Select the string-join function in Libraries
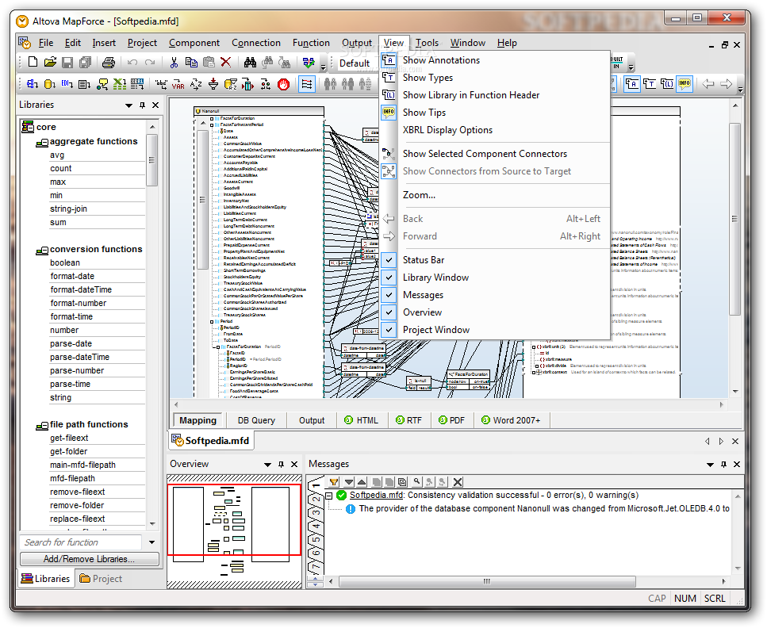The width and height of the screenshot is (767, 628). tap(68, 209)
